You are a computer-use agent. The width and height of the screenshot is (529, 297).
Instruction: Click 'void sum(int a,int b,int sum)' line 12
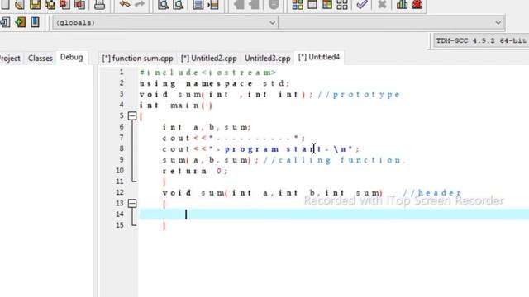(x=273, y=192)
